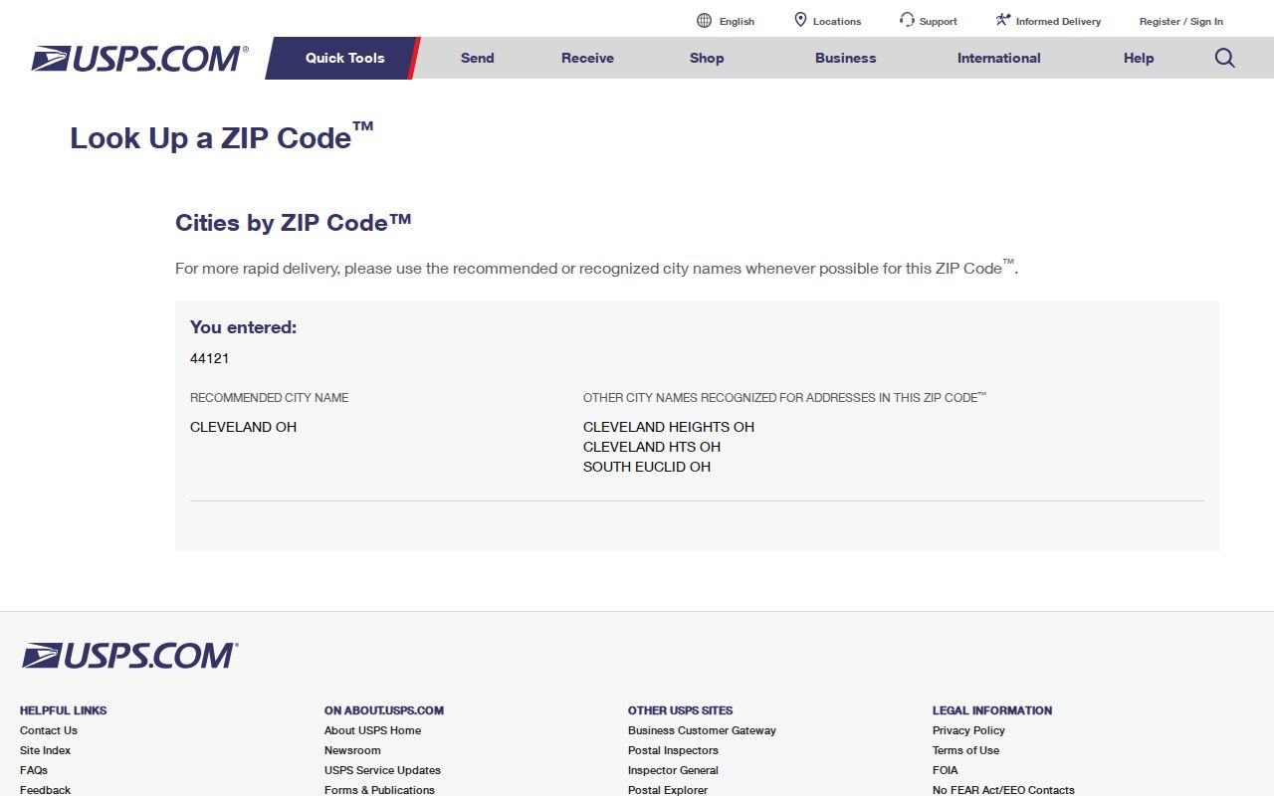Click Register / Sign In

[x=1181, y=21]
